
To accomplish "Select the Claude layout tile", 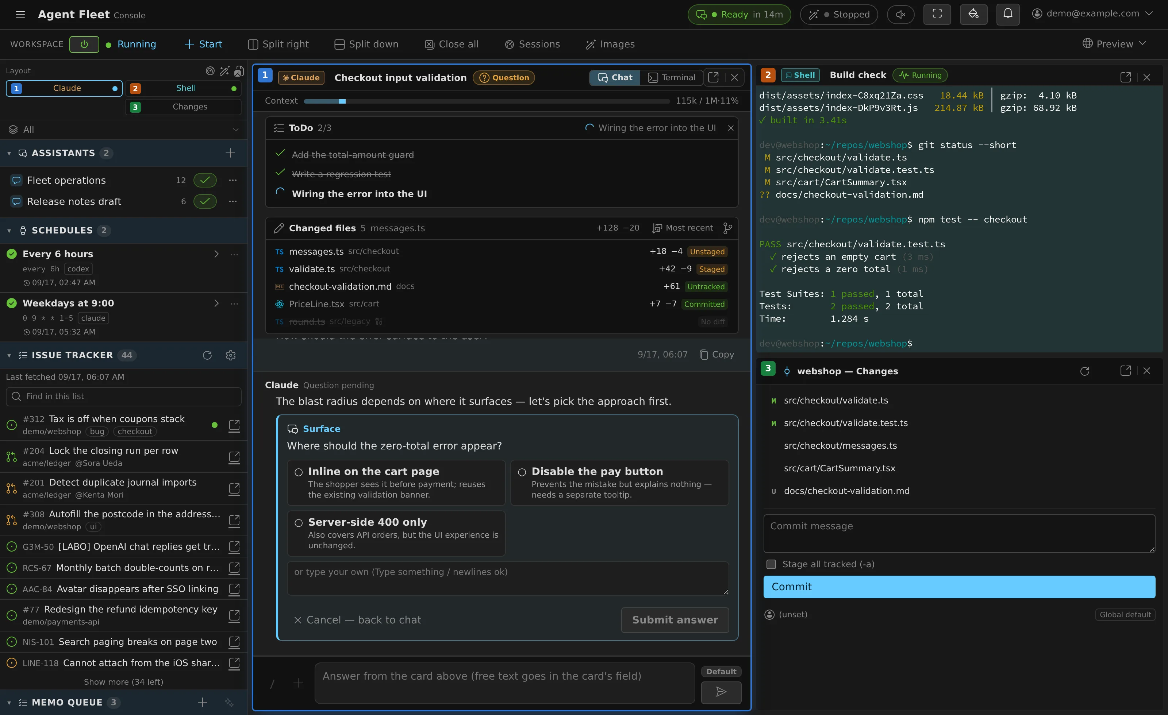I will click(64, 88).
